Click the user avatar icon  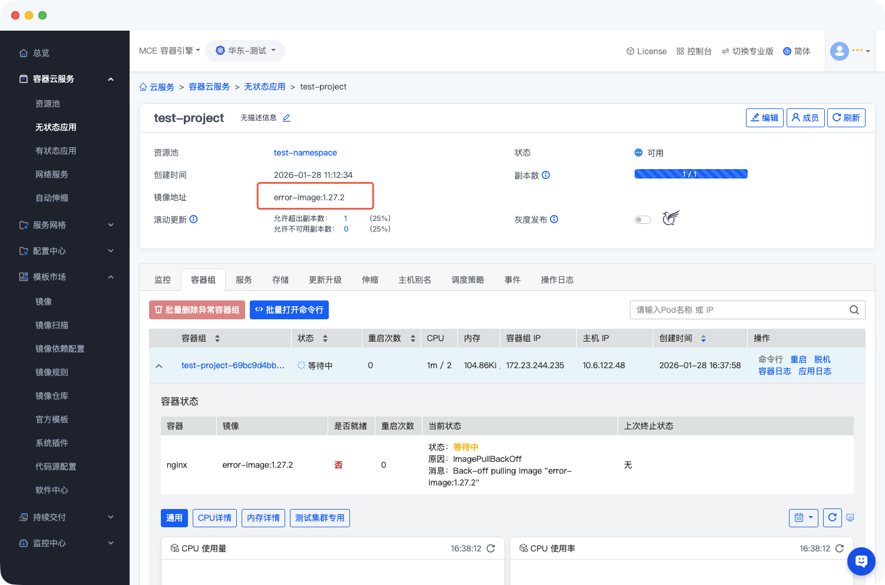839,51
